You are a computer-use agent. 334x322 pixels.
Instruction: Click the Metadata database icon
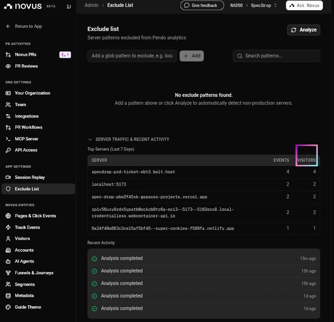[8, 296]
